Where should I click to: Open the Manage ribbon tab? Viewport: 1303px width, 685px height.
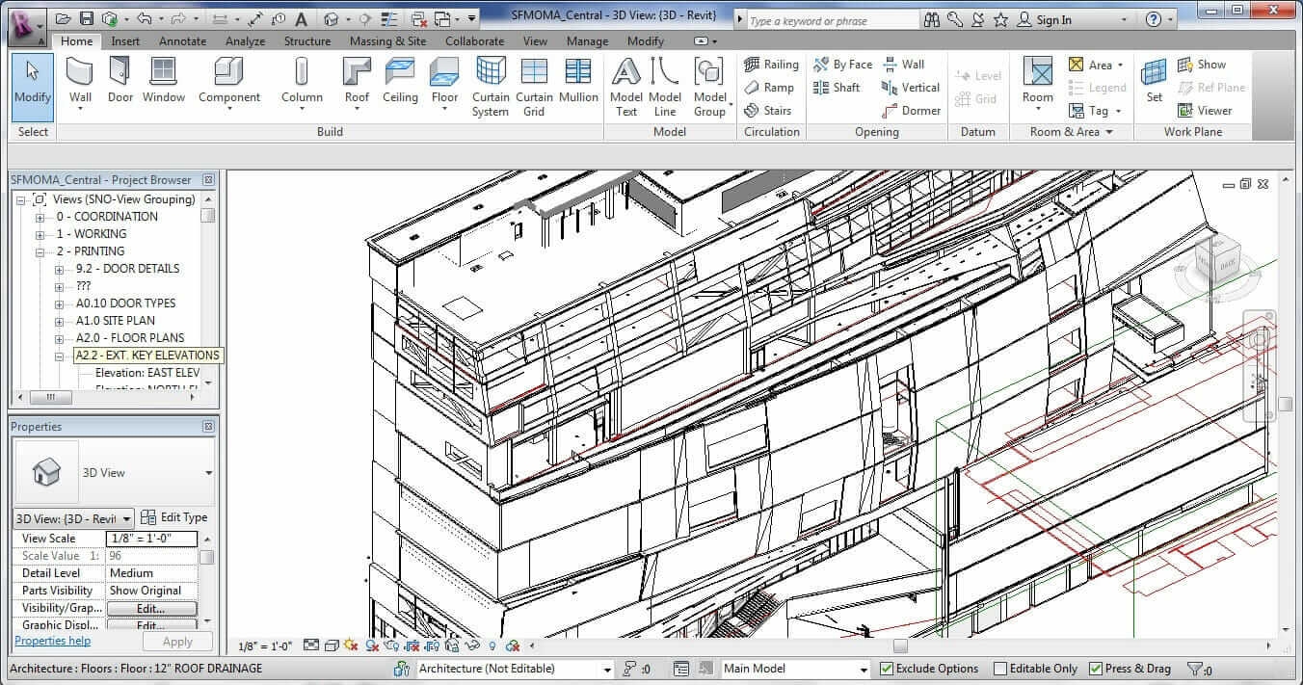coord(587,41)
